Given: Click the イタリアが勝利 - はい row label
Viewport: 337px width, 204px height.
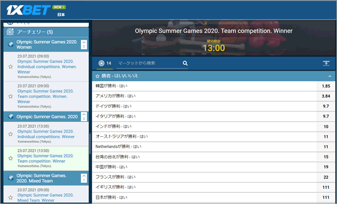Looking at the screenshot, I should (x=116, y=116).
